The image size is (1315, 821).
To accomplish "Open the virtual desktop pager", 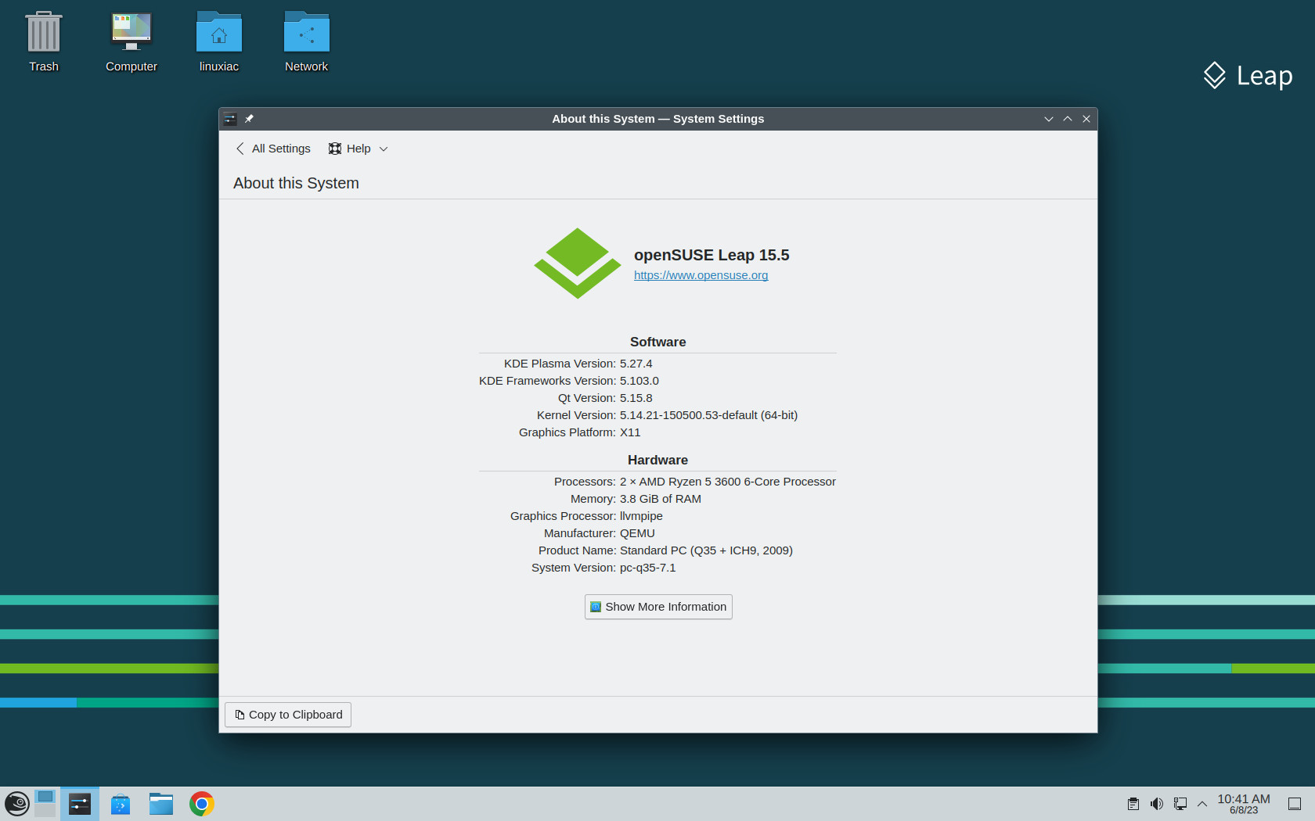I will point(45,804).
